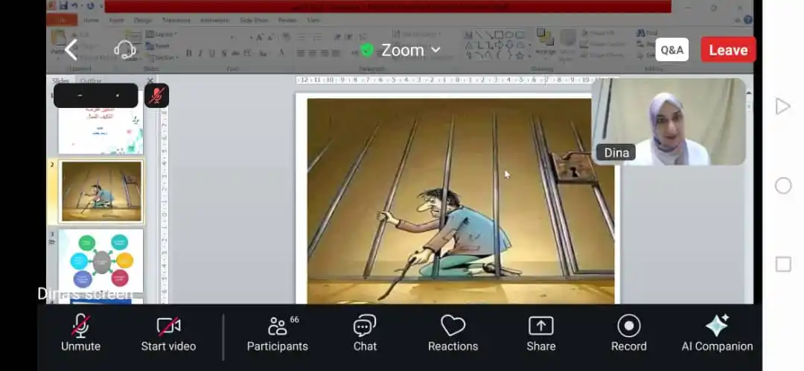804x371 pixels.
Task: Click the Font Color A icon
Action: click(x=281, y=54)
